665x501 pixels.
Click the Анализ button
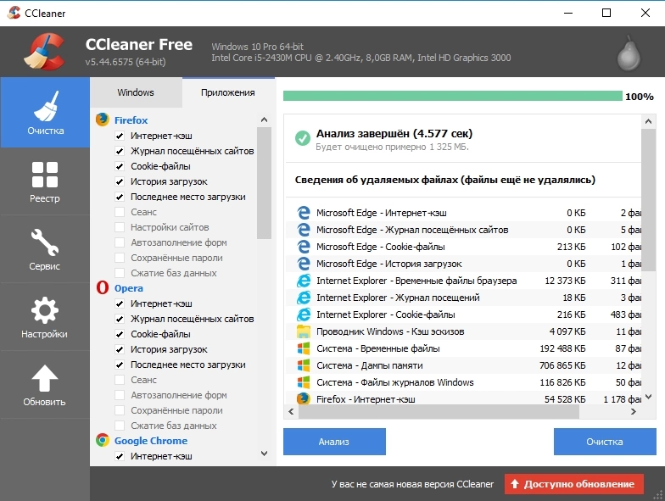pyautogui.click(x=334, y=442)
